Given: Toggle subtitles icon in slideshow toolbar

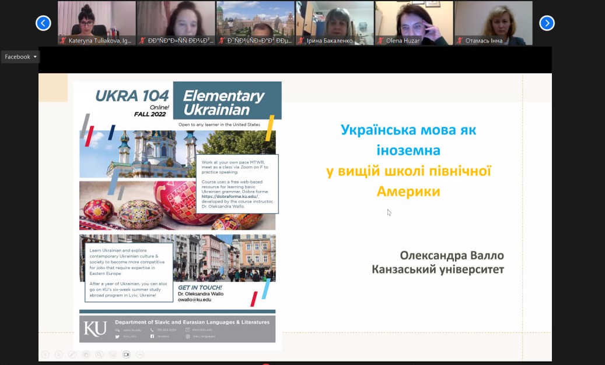Looking at the screenshot, I should coord(113,354).
